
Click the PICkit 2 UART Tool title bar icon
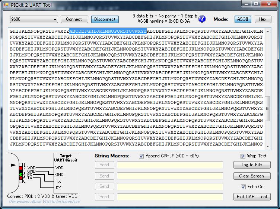pyautogui.click(x=6, y=5)
